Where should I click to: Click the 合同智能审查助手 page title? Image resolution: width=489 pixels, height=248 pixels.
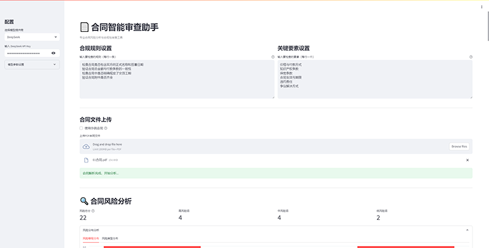(x=125, y=27)
